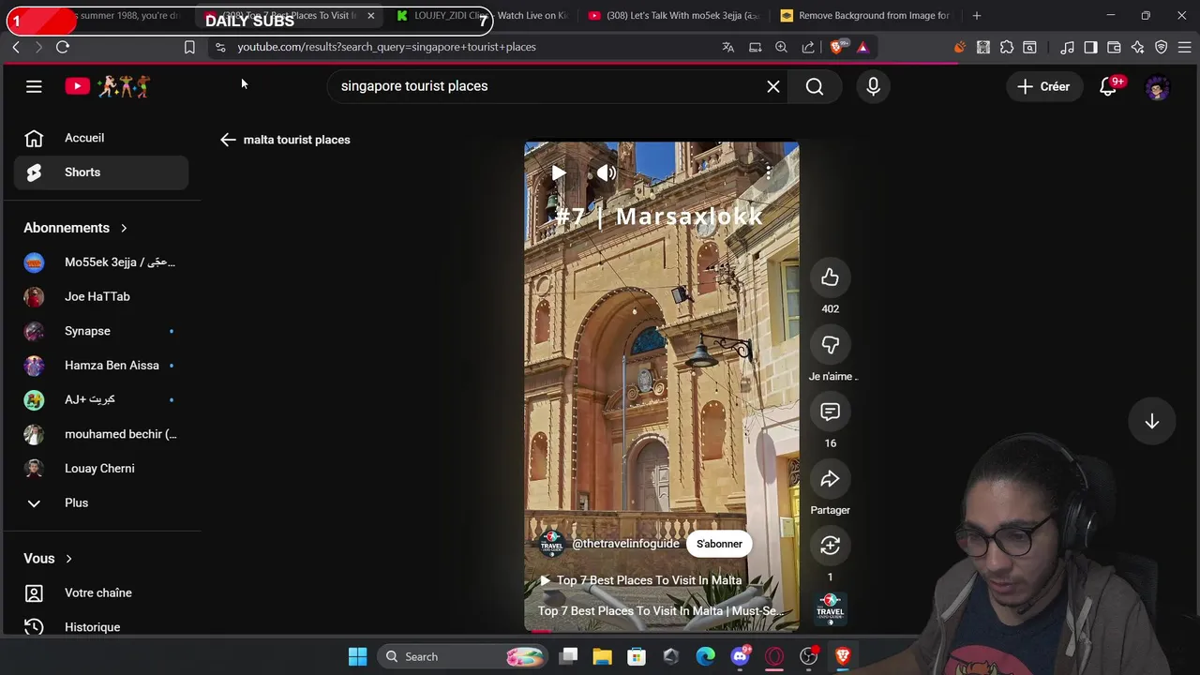Screen dimensions: 1200x675
Task: Switch to Remove Background from Image tab
Action: click(x=864, y=15)
